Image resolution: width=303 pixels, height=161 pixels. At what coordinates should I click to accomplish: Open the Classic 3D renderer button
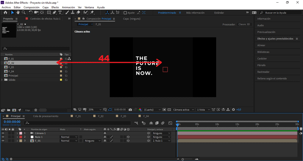pos(244,24)
